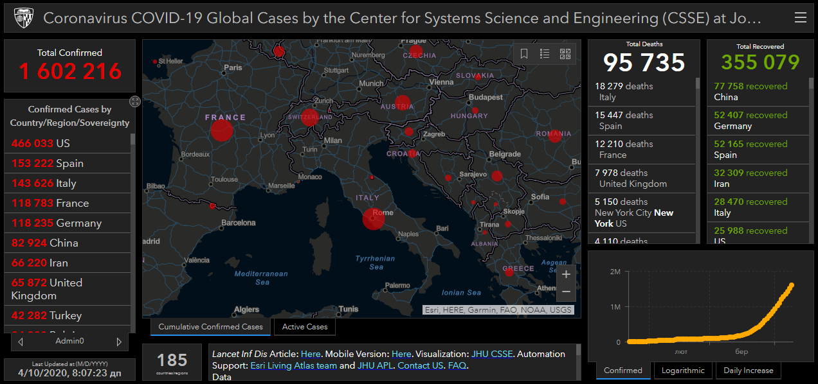Select the Daily Increase chart tab
The image size is (818, 384).
tap(749, 371)
